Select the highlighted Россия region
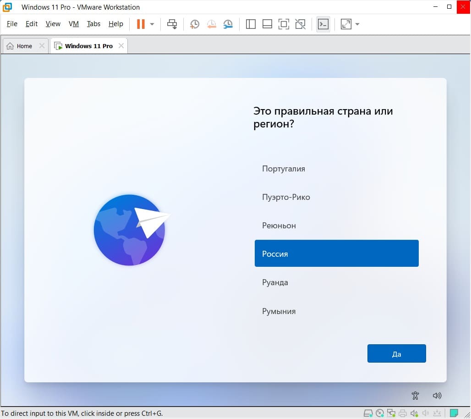471x419 pixels. 336,254
